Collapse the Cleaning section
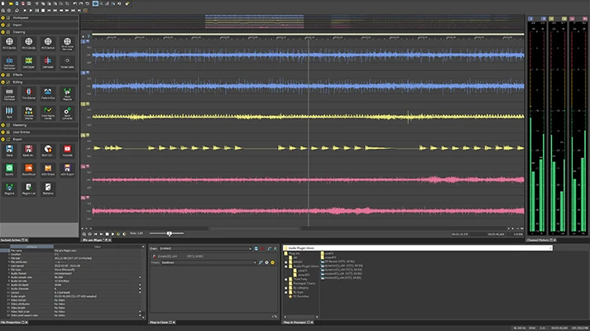Viewport: 590px width, 331px height. tap(18, 31)
